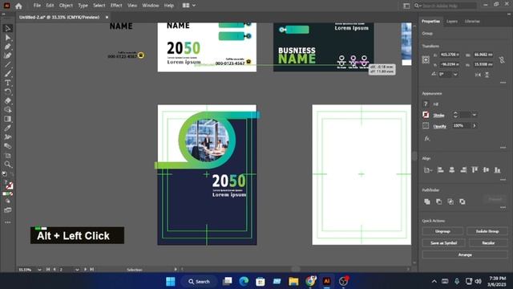The image size is (513, 289).
Task: Show more Transform options
Action: pyautogui.click(x=503, y=83)
